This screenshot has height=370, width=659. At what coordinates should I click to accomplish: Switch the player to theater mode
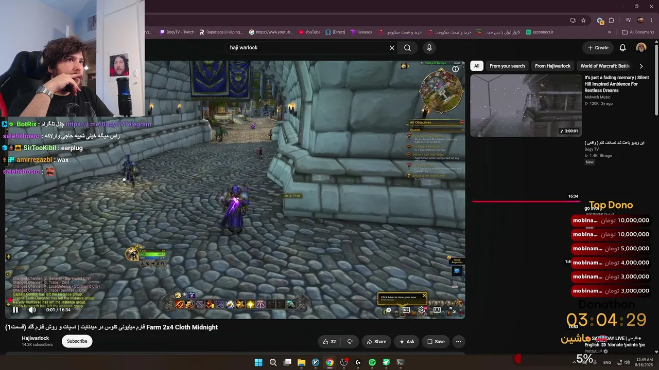437,310
